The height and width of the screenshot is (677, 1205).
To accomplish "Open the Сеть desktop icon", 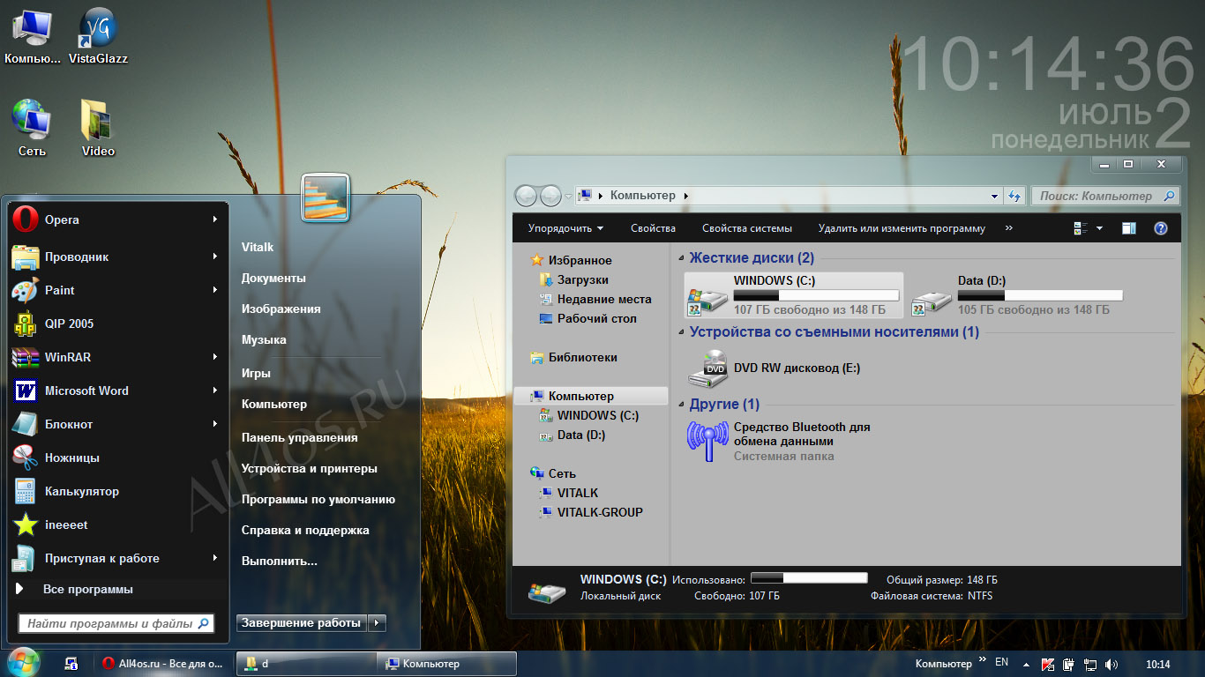I will (x=32, y=128).
